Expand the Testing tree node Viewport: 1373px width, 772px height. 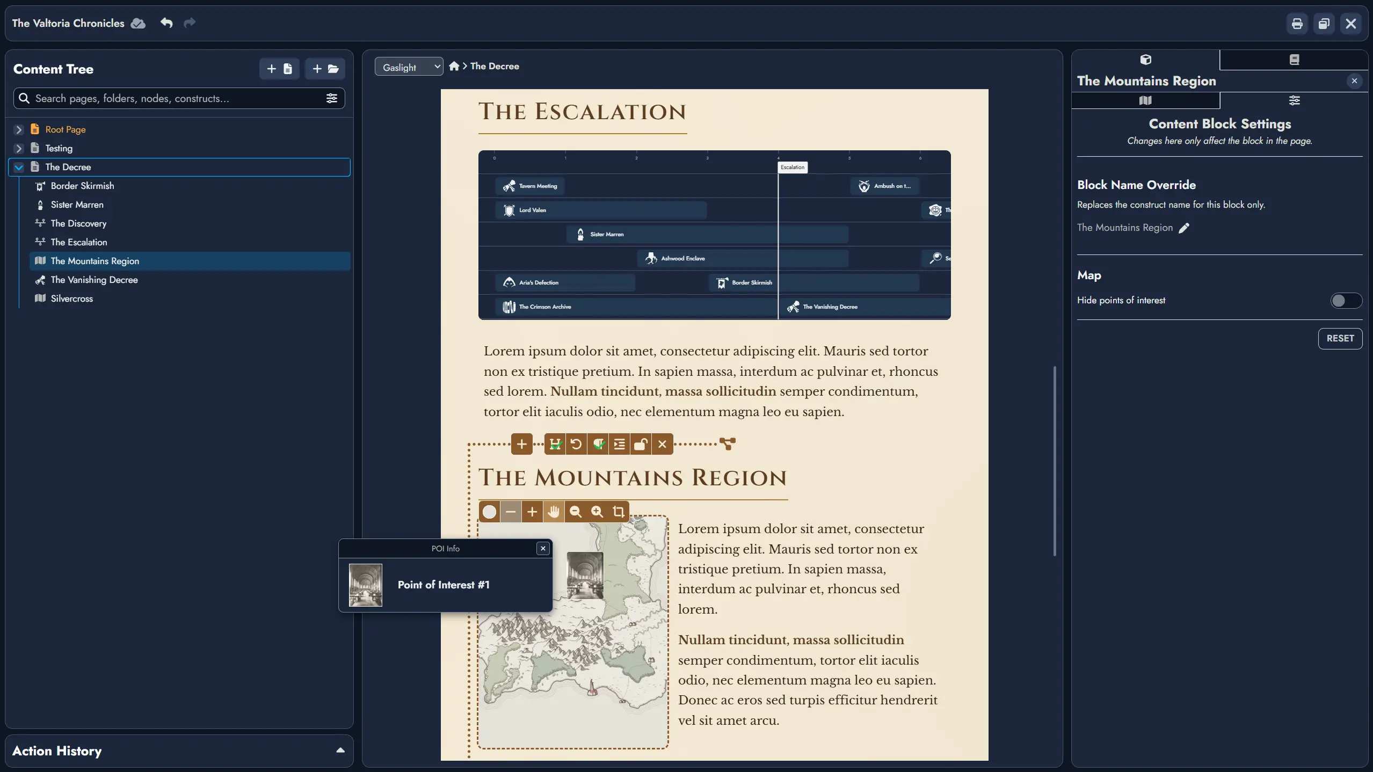click(19, 148)
